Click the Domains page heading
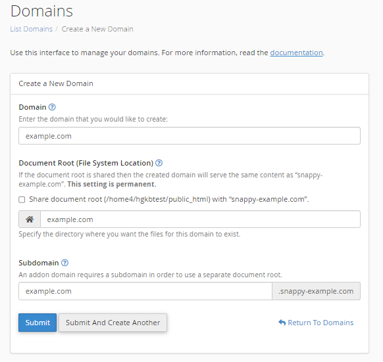Image resolution: width=383 pixels, height=362 pixels. coord(41,11)
